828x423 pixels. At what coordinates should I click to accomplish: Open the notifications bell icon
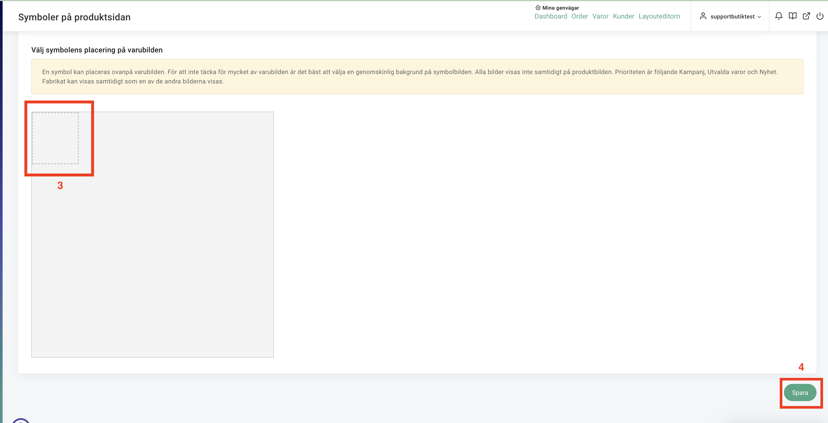[778, 16]
